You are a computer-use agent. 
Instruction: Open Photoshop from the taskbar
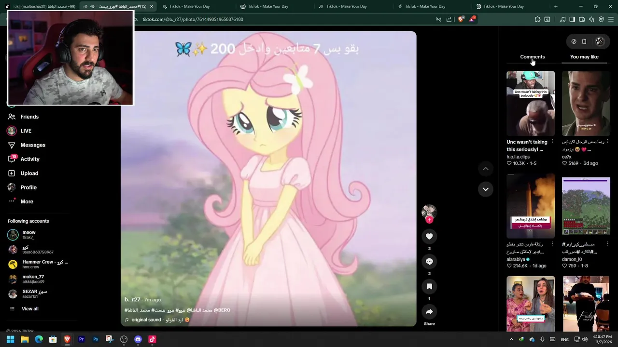coord(96,339)
